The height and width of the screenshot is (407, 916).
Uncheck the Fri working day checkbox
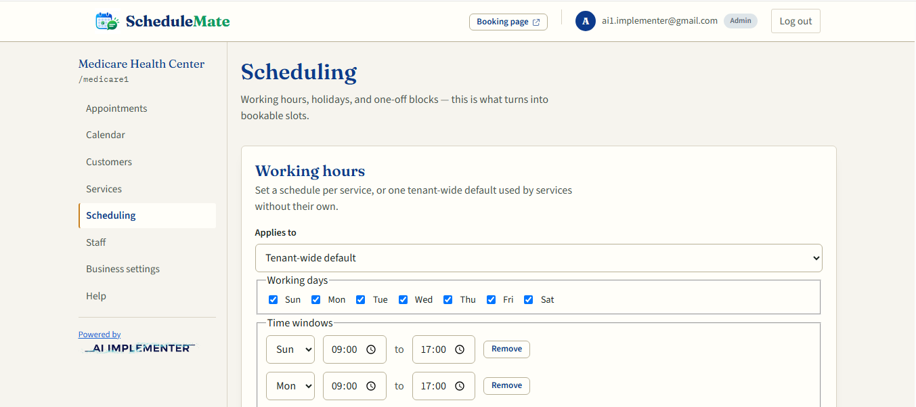point(492,299)
